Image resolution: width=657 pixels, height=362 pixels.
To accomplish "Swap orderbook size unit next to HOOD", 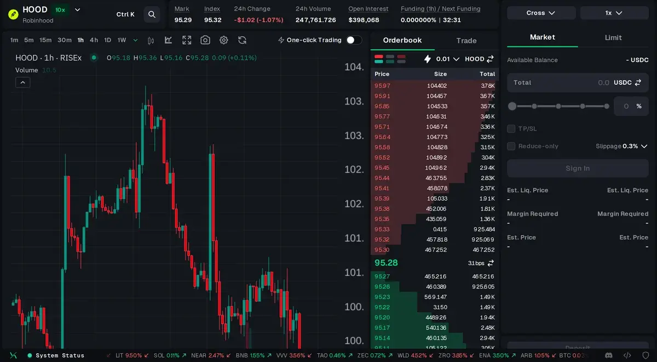I will (490, 59).
